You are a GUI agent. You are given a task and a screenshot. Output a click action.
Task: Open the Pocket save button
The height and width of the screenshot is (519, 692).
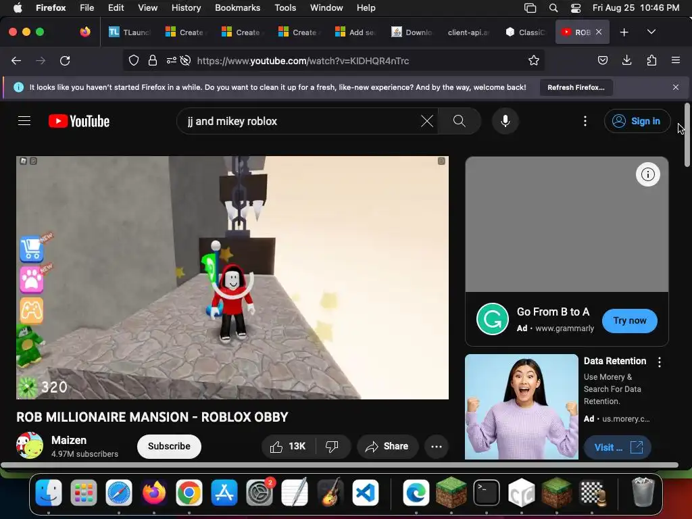point(602,60)
